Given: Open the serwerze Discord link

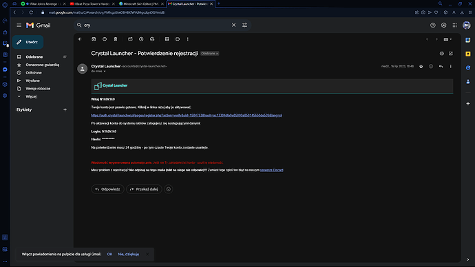Looking at the screenshot, I should pyautogui.click(x=272, y=170).
